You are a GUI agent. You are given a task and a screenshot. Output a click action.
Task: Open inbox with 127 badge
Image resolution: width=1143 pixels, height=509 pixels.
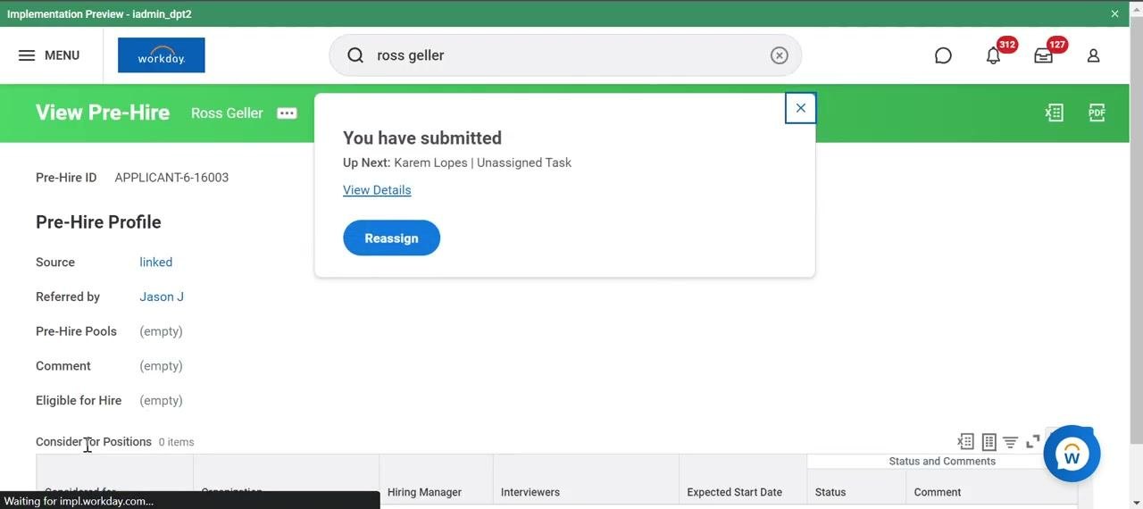[1043, 55]
